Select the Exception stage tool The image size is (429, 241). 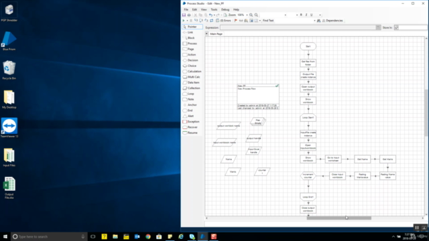[x=193, y=122]
